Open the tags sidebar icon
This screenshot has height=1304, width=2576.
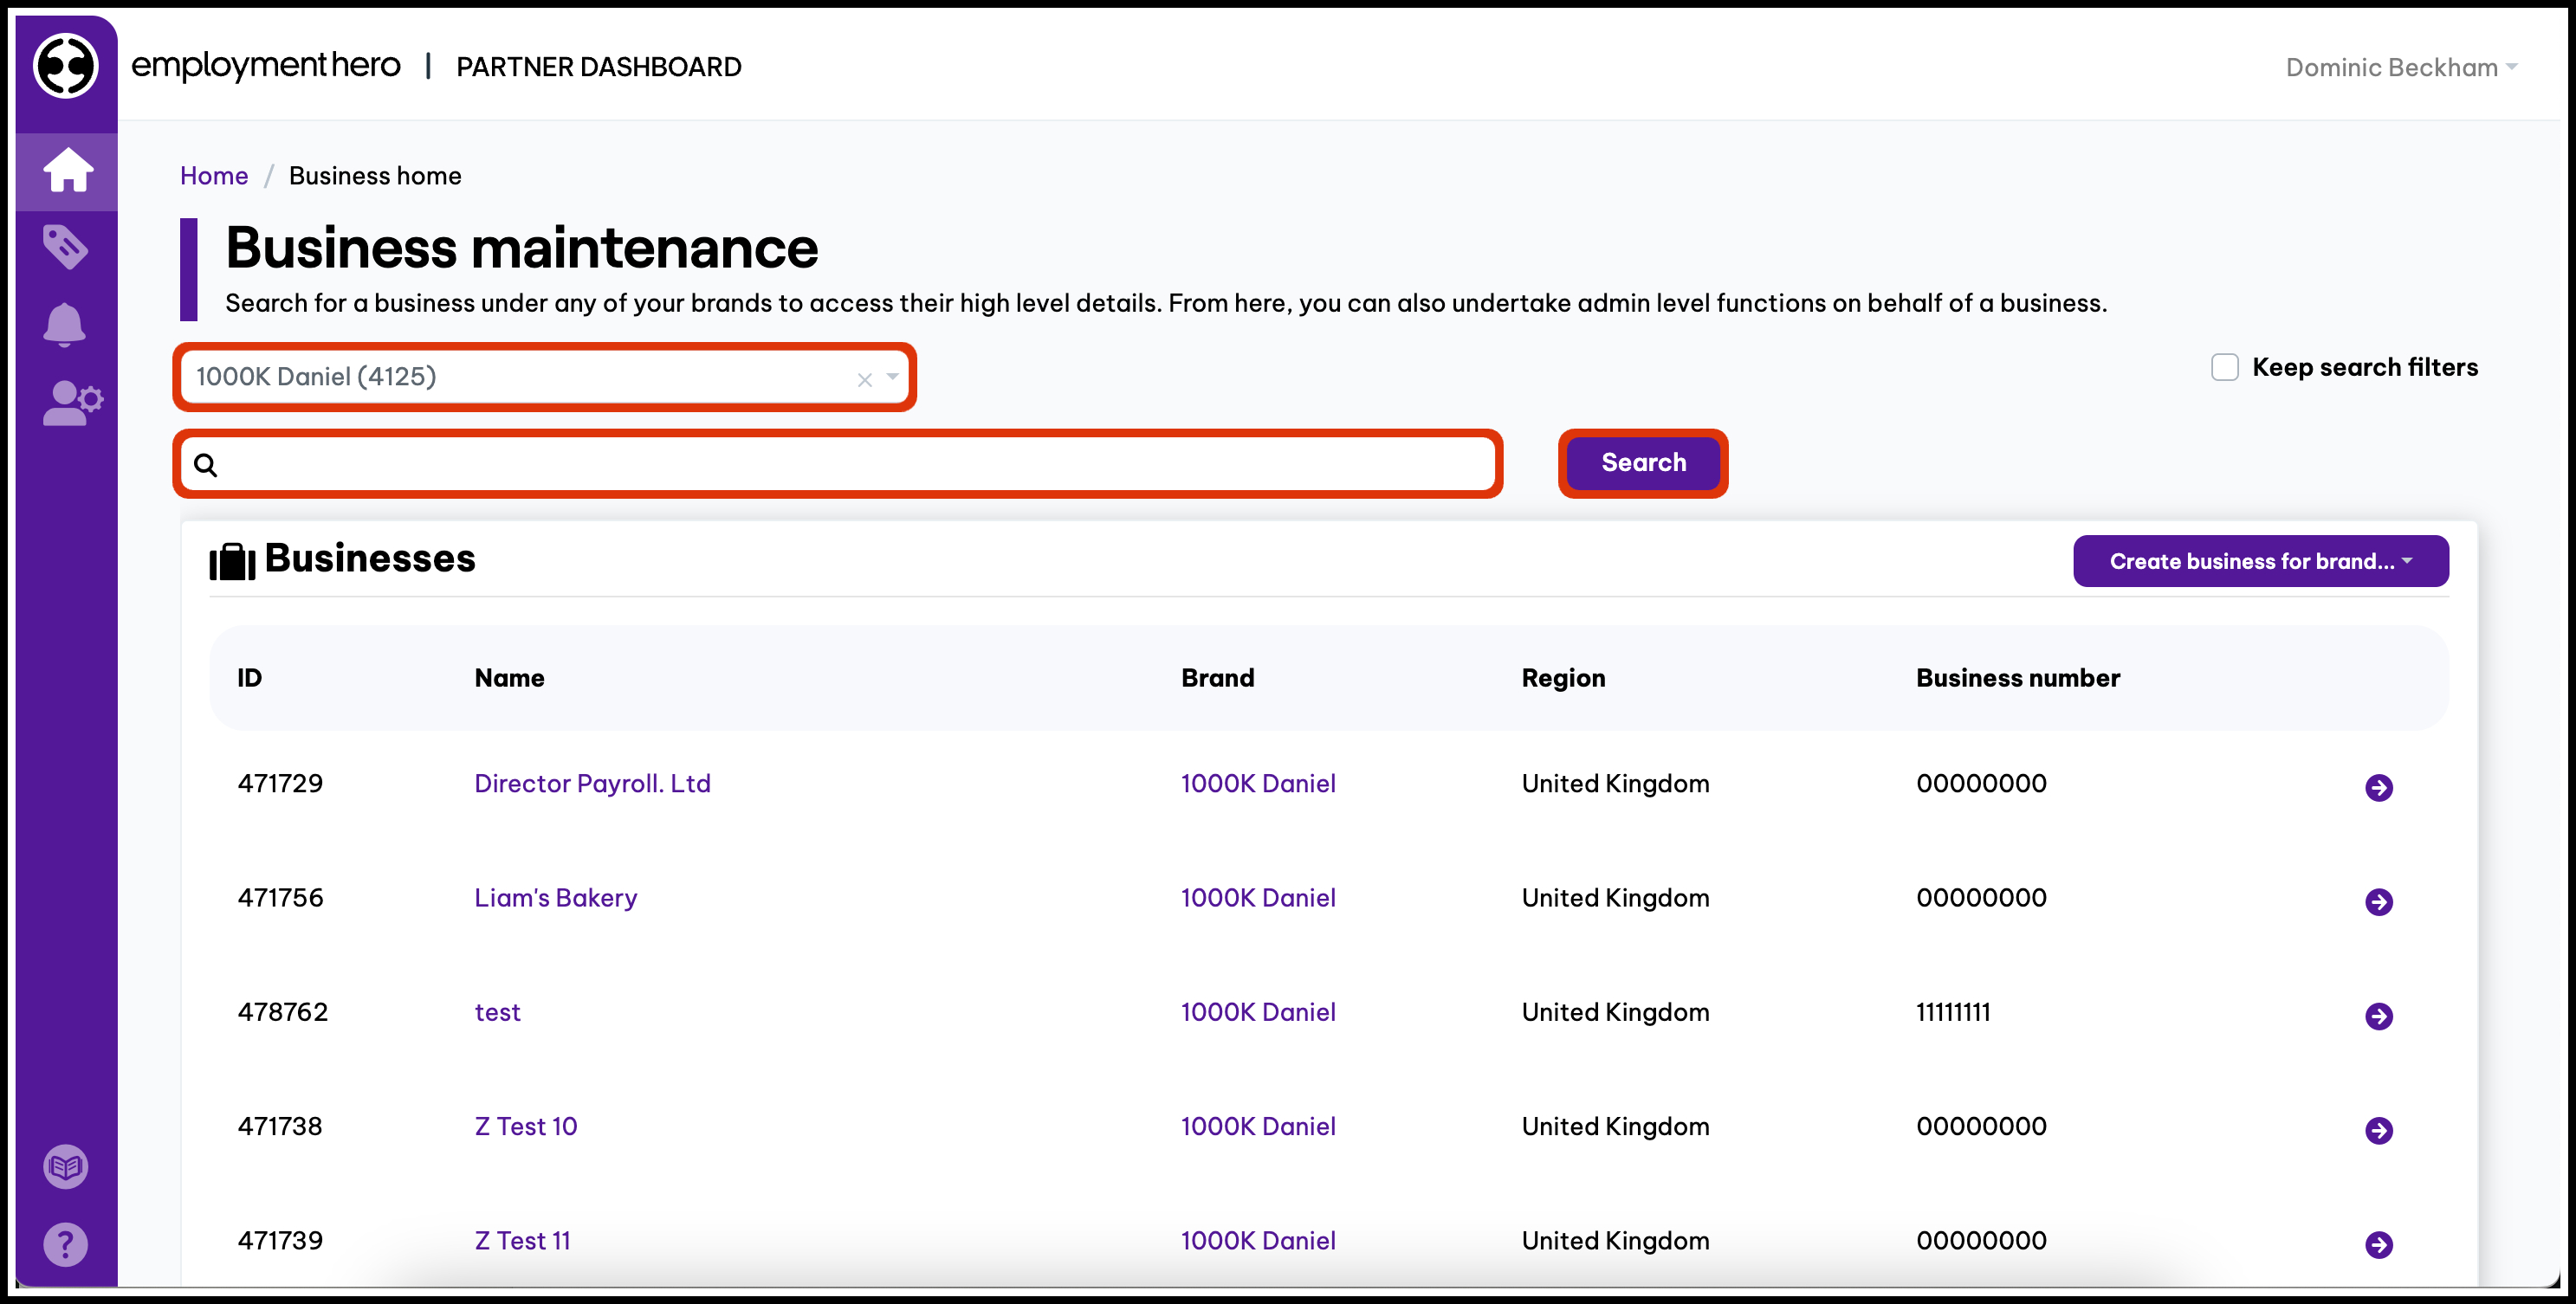click(x=66, y=246)
